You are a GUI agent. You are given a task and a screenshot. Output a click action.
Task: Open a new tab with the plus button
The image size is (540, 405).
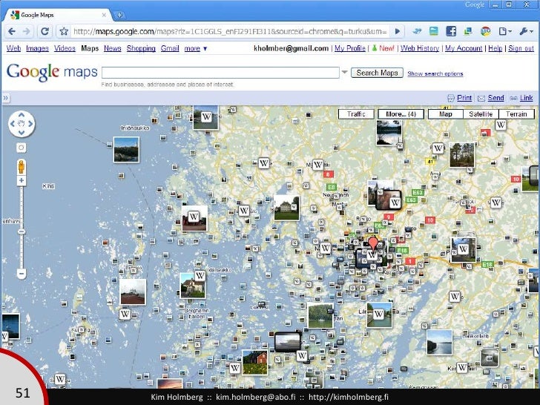click(119, 15)
